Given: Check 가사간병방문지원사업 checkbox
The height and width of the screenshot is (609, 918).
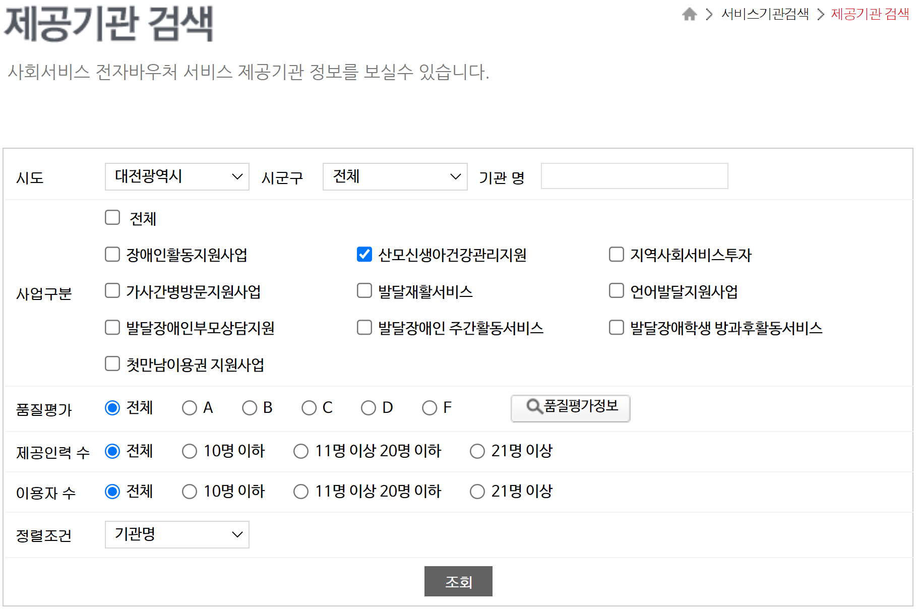Looking at the screenshot, I should click(x=112, y=290).
